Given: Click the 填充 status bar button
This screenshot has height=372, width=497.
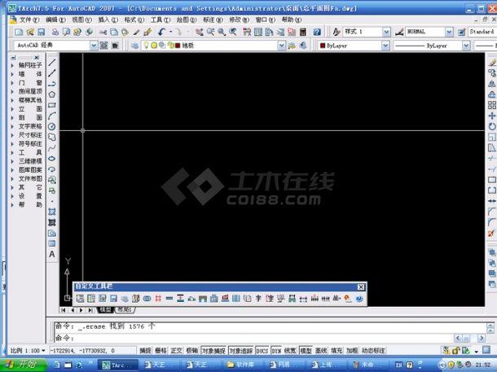Looking at the screenshot, I should [336, 351].
